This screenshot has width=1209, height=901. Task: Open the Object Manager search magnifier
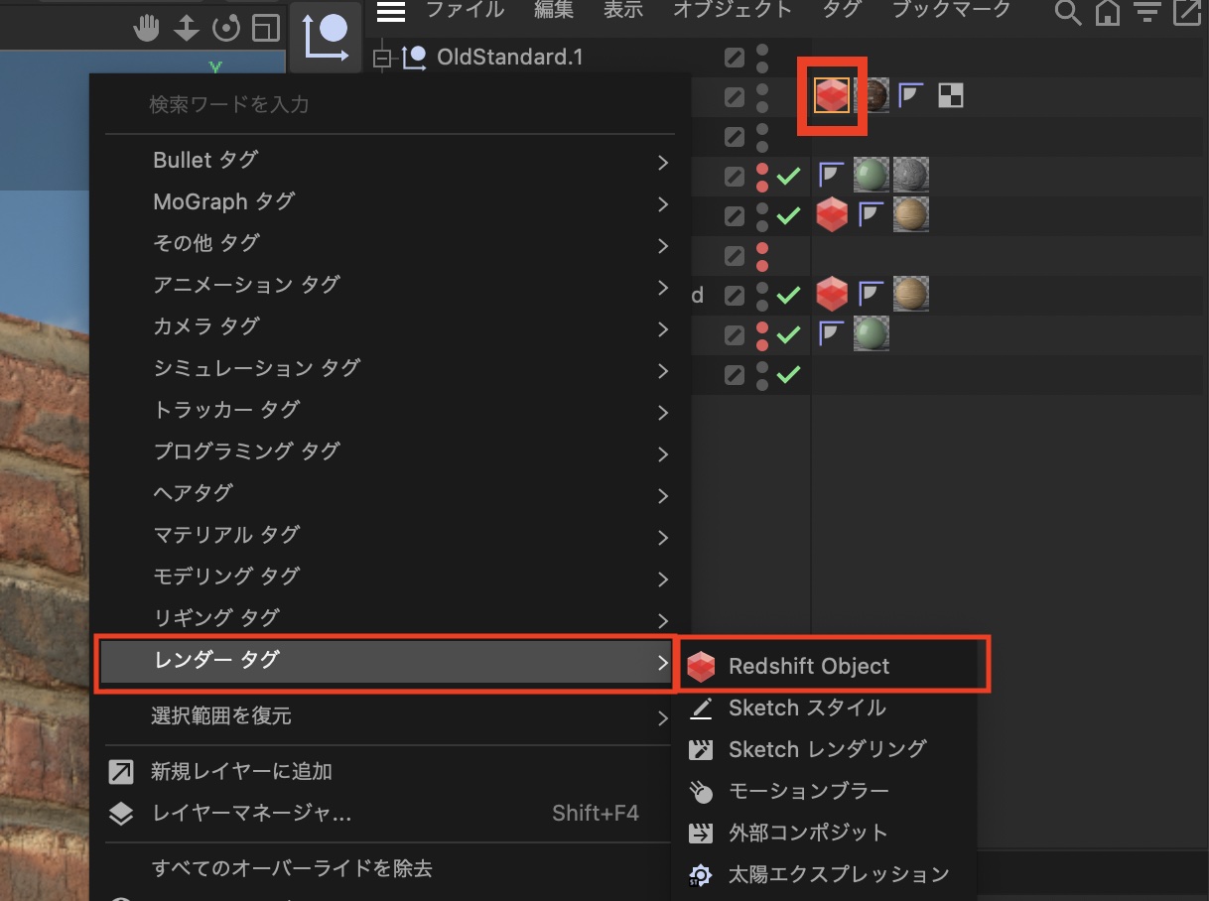[x=1067, y=13]
